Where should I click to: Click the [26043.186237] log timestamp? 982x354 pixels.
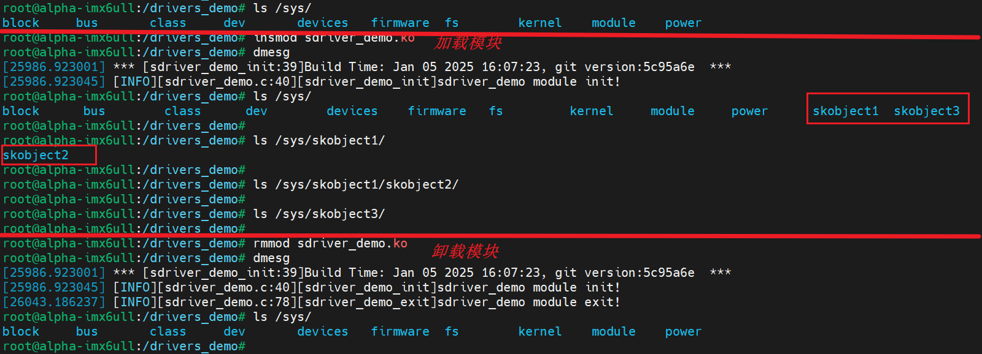tap(54, 302)
